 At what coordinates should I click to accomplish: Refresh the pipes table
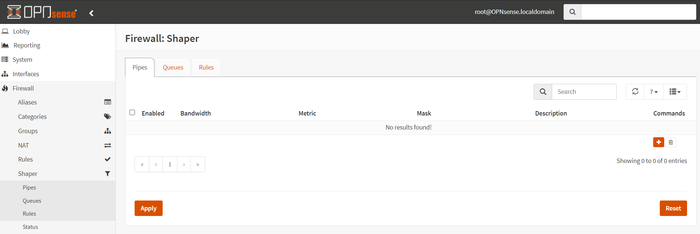(635, 92)
